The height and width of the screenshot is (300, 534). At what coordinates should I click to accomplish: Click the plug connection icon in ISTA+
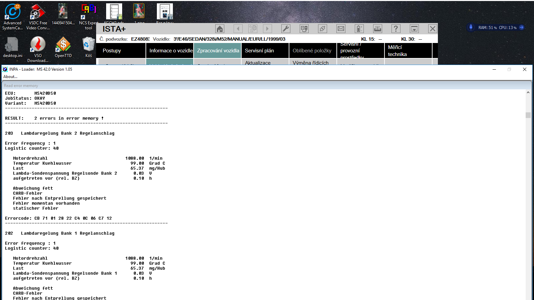click(322, 29)
